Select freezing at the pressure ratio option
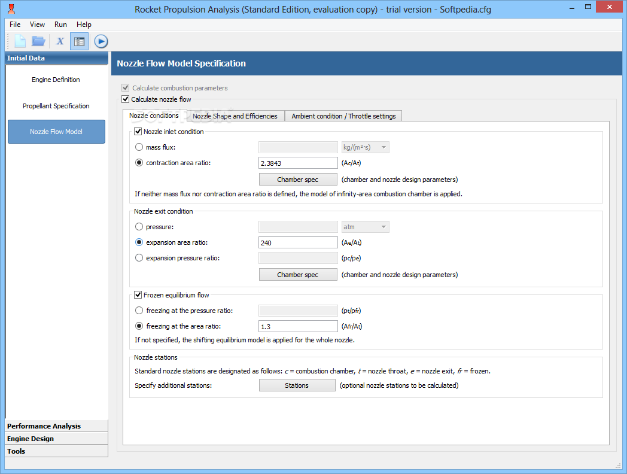Screen dimensions: 627x474 [139, 310]
